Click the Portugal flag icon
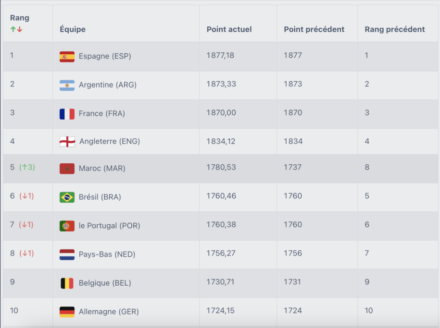 point(67,226)
